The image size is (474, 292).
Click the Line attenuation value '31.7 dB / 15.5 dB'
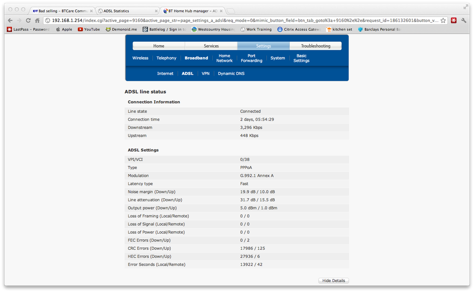pos(257,200)
